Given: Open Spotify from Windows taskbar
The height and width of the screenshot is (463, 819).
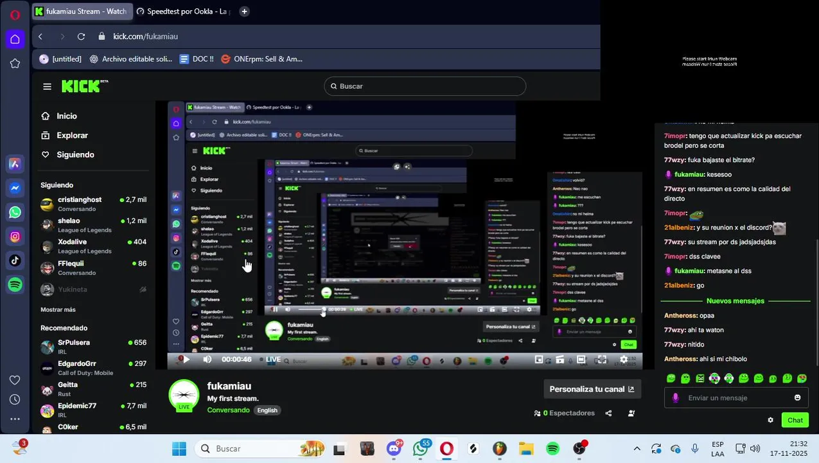Looking at the screenshot, I should tap(553, 449).
